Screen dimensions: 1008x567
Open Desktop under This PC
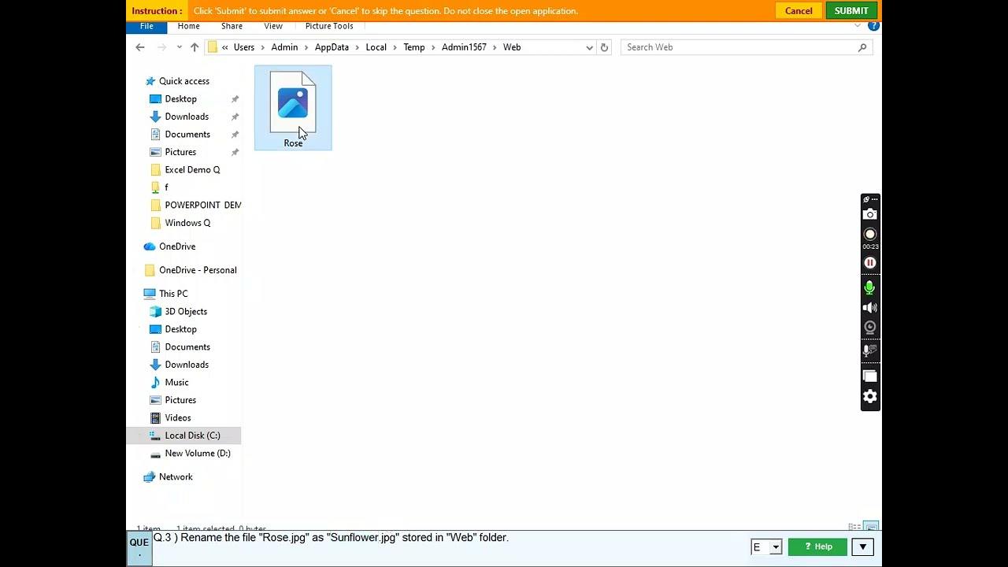pos(180,329)
